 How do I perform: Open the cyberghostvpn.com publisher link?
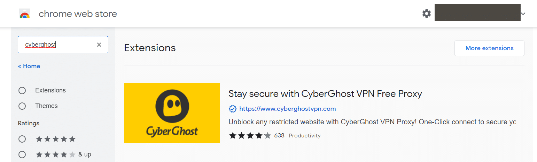click(x=288, y=109)
